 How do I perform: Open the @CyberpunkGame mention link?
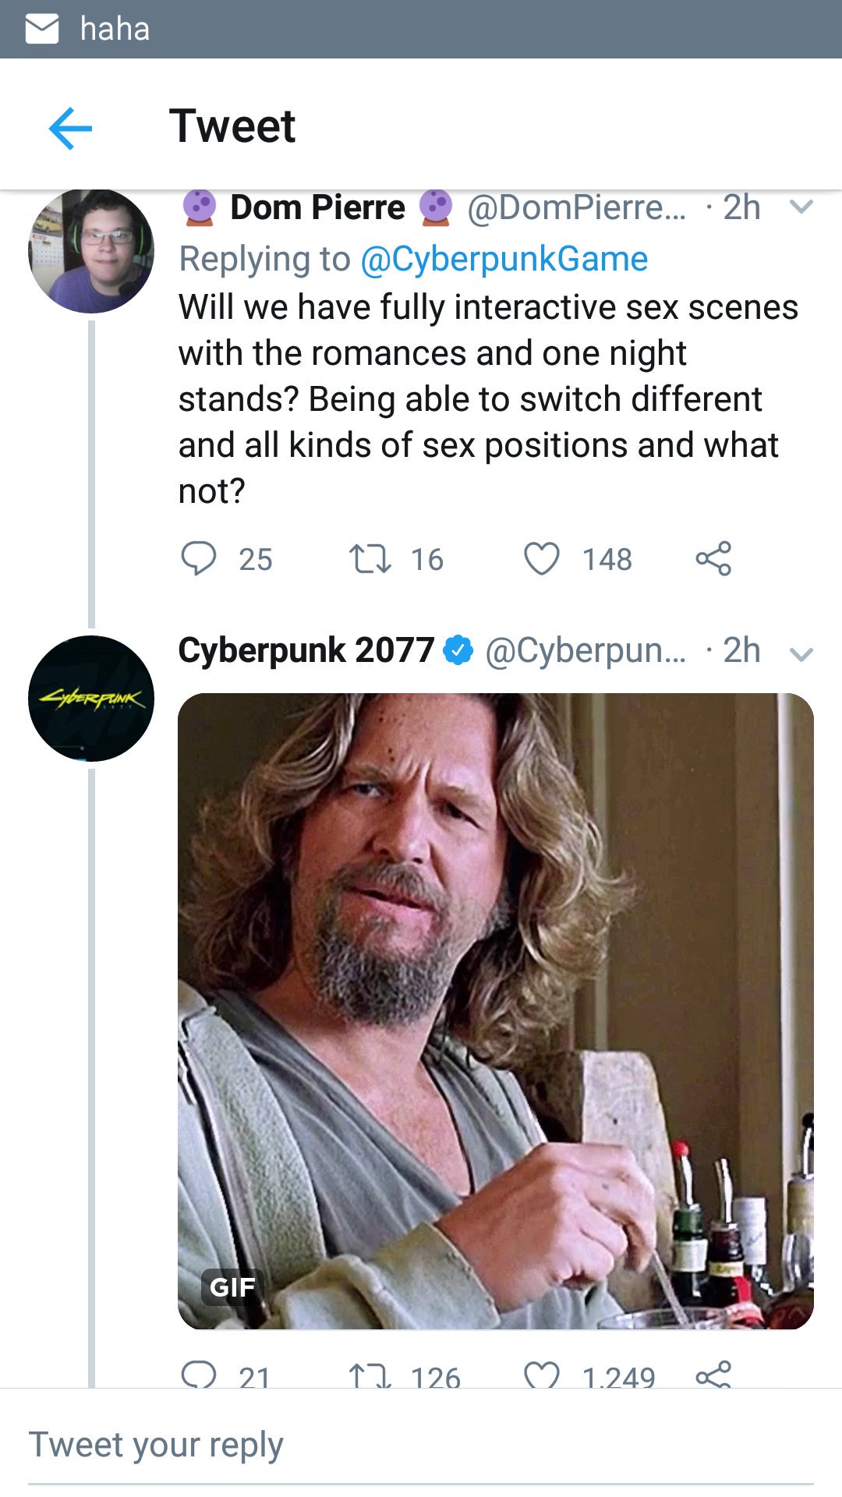tap(504, 259)
